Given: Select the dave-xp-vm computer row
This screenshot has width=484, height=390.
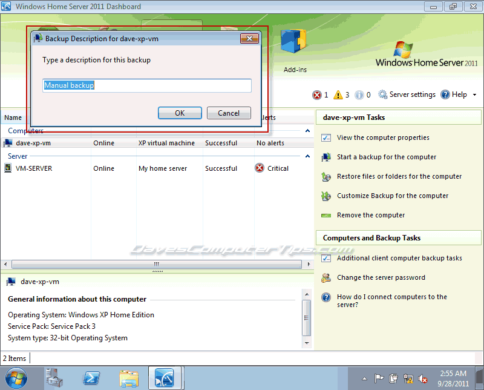Looking at the screenshot, I should click(157, 143).
